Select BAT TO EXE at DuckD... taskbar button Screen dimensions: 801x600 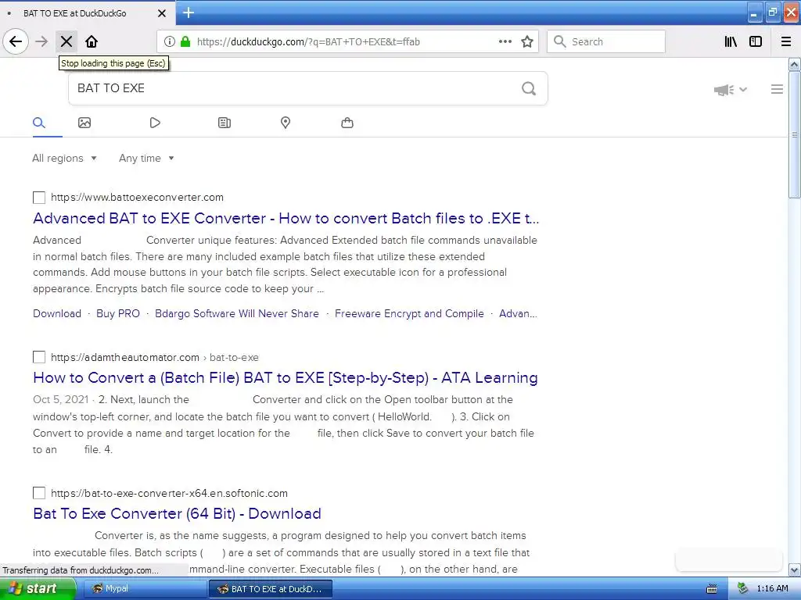coord(270,589)
